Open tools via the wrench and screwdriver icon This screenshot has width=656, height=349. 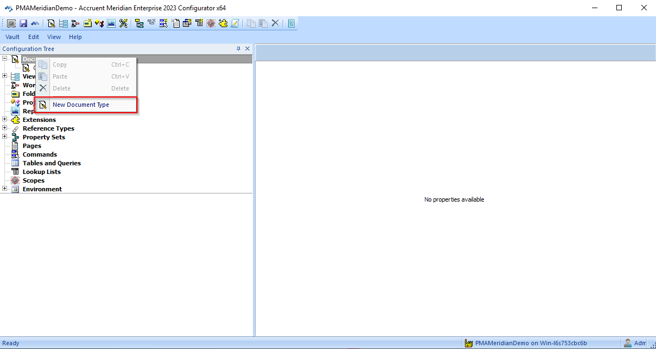(x=123, y=23)
